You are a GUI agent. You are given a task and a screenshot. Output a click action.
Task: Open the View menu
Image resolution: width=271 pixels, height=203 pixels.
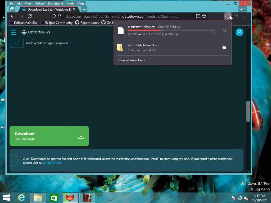tap(28, 3)
